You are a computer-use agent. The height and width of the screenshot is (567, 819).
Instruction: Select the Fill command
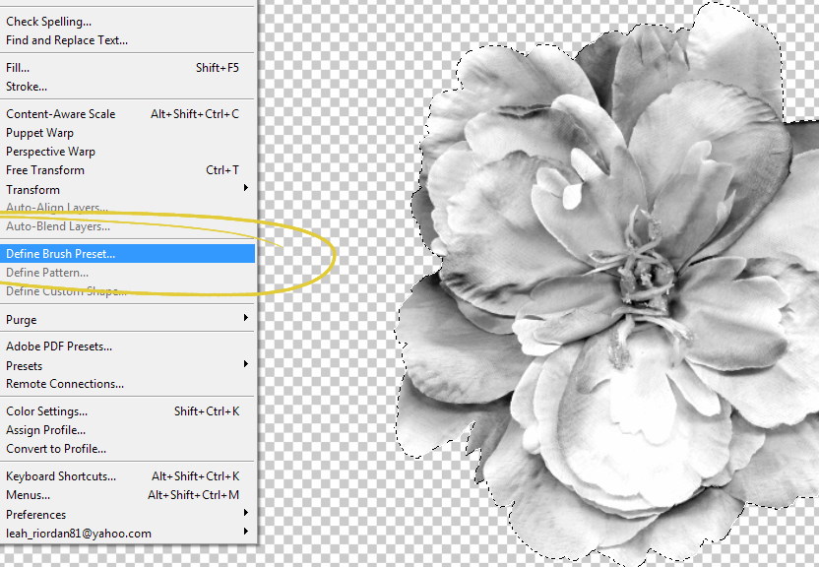[x=127, y=67]
